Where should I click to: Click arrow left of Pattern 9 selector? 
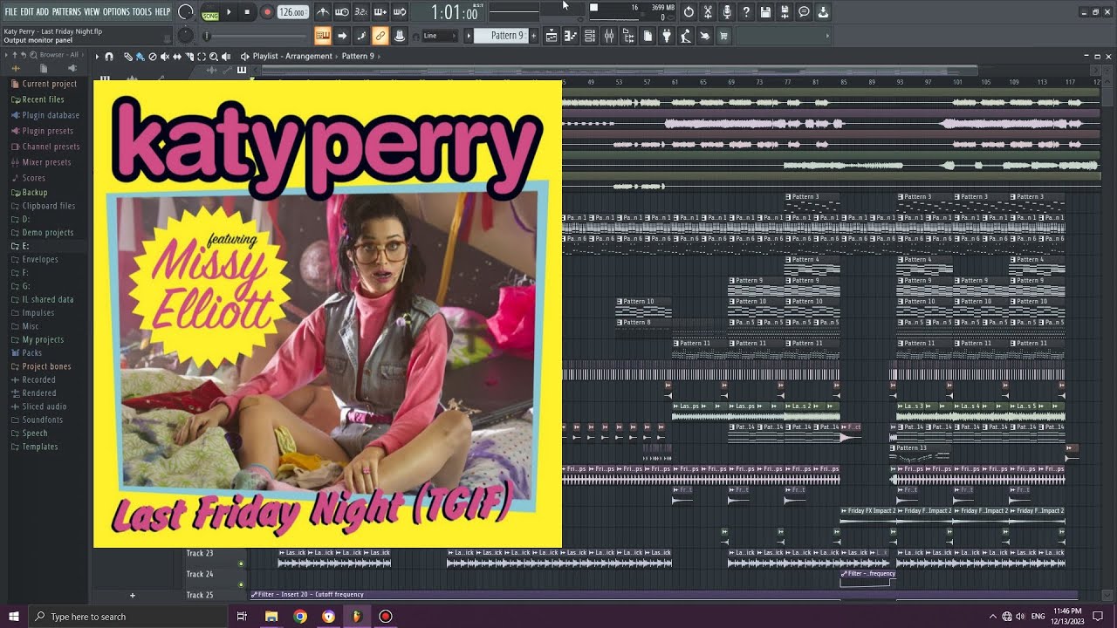(x=469, y=36)
